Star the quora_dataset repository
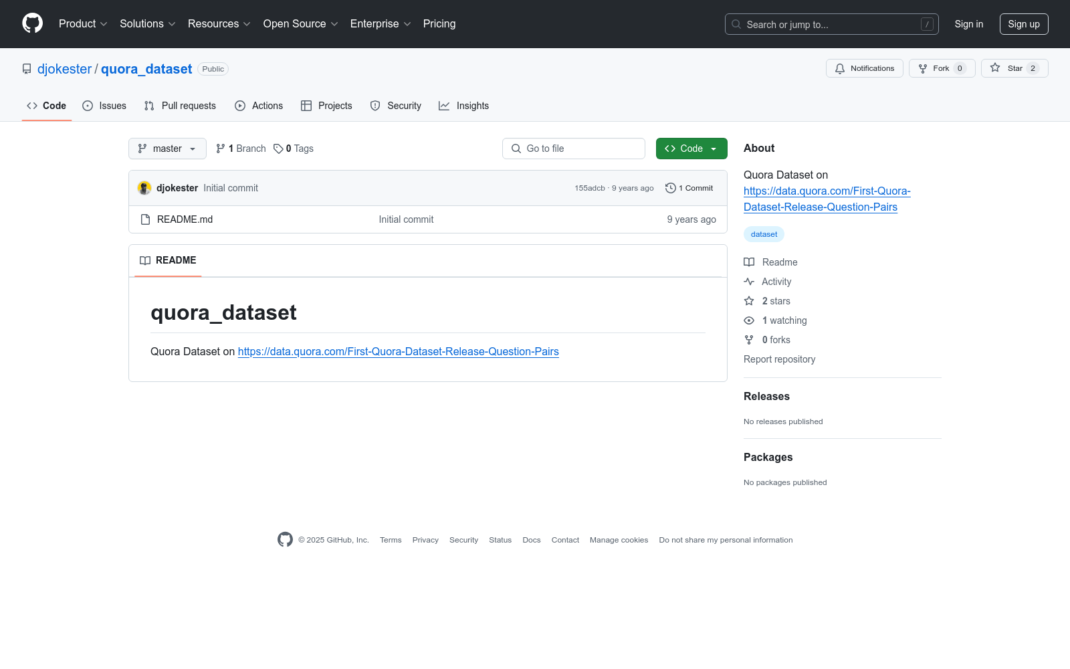1070x669 pixels. pos(1014,68)
